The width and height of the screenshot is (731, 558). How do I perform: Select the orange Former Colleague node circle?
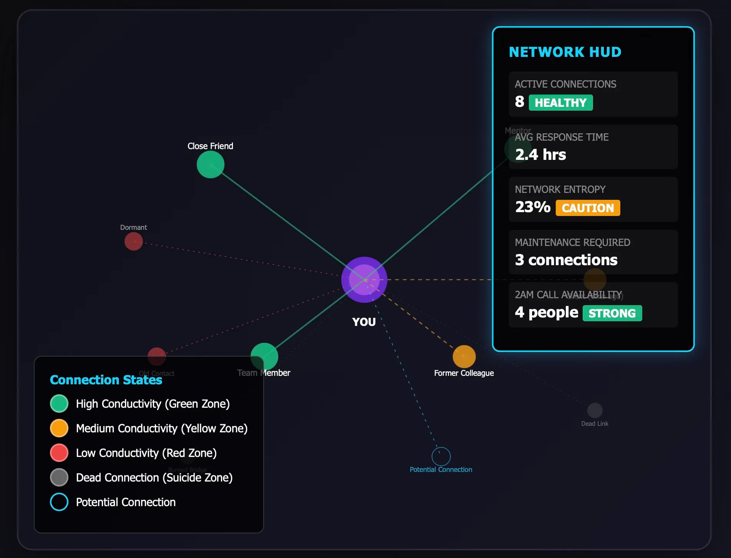pos(464,357)
